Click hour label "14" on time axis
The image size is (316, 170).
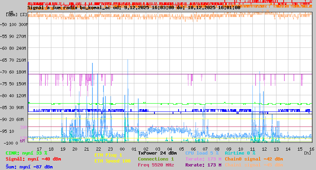click(x=288, y=149)
